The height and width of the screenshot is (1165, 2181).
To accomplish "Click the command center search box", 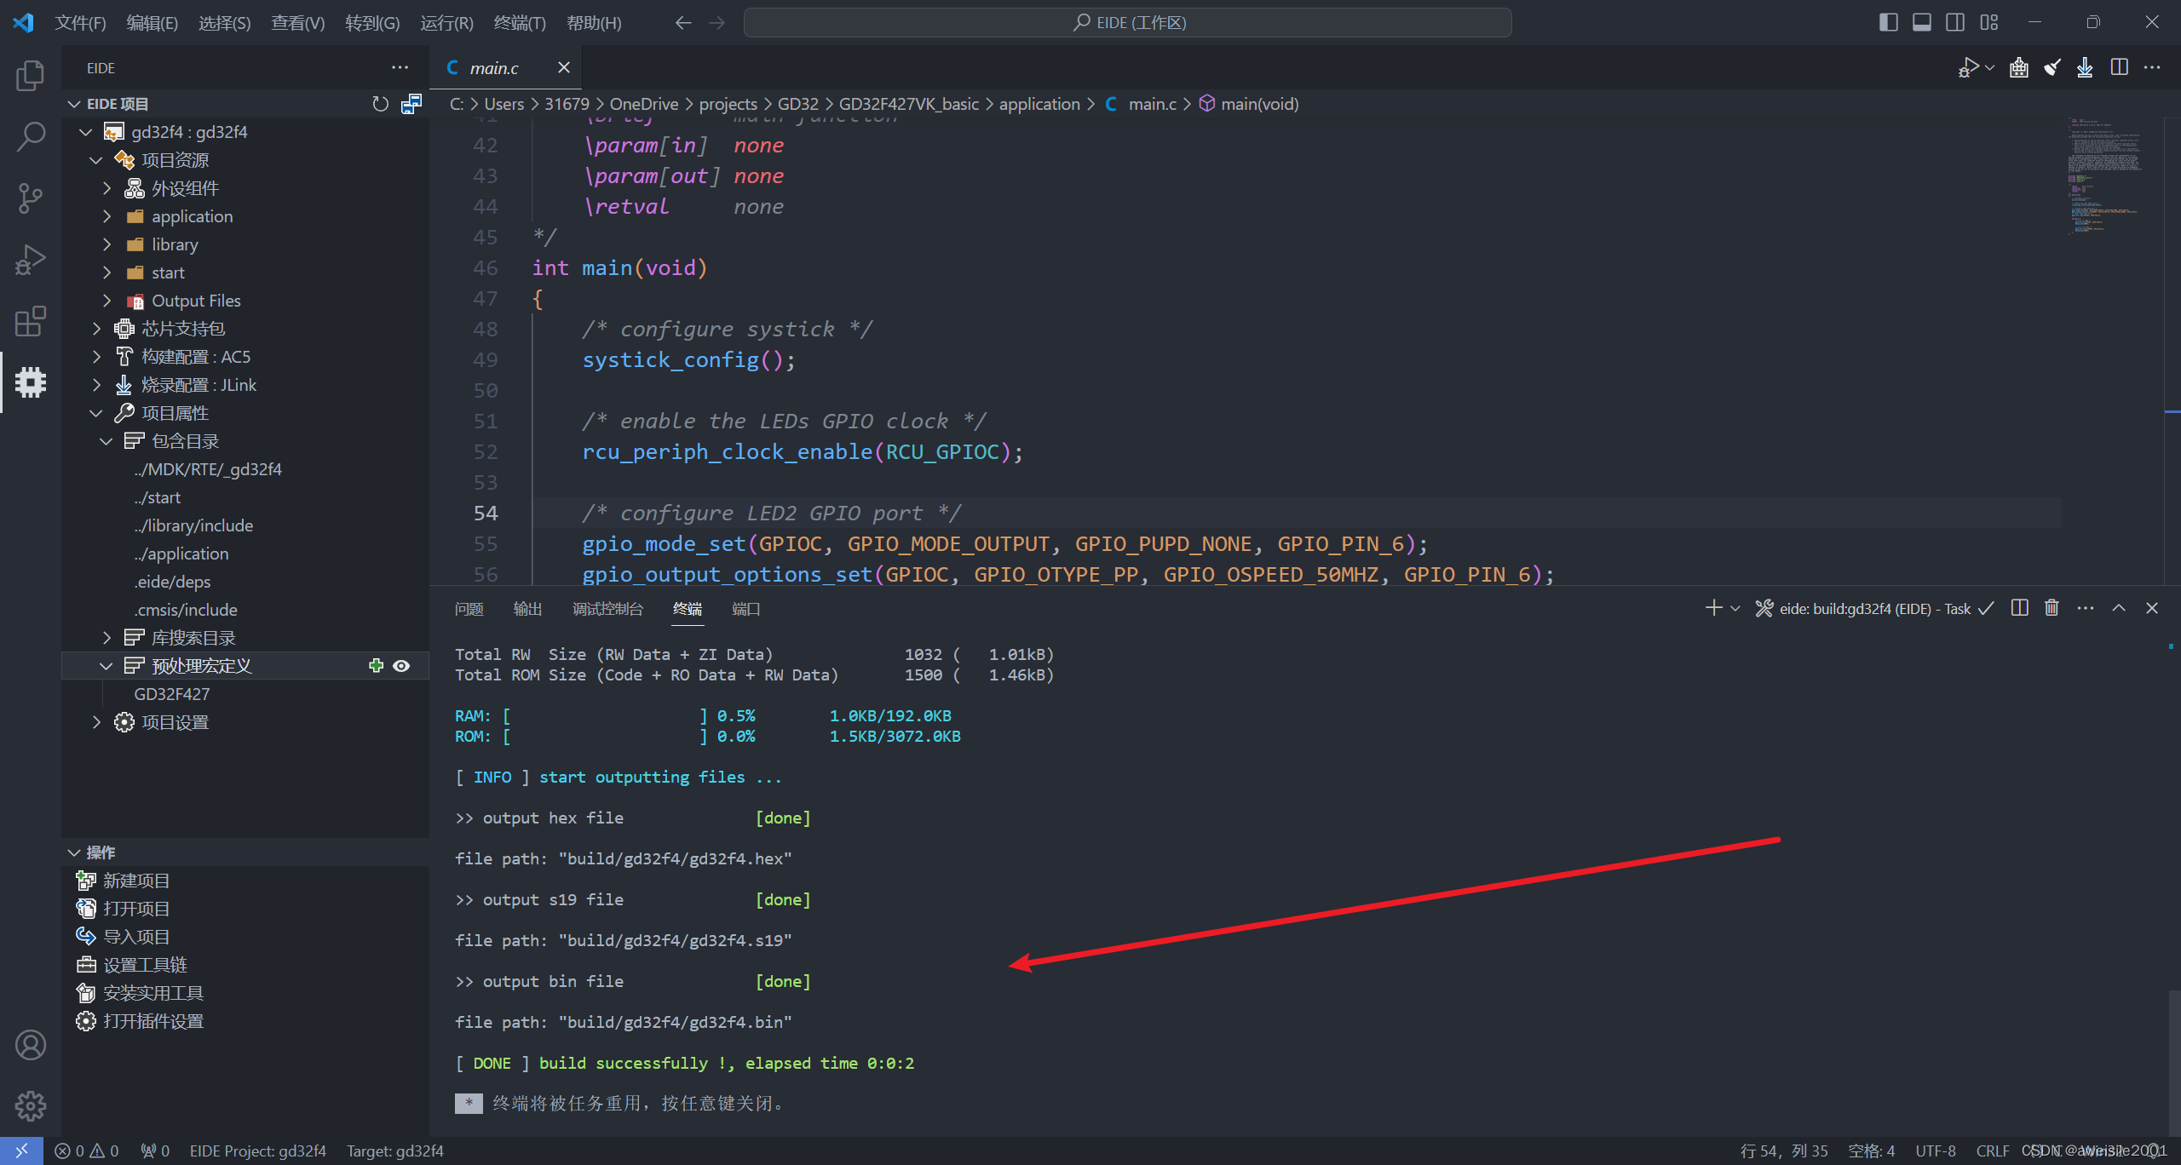I will click(1128, 23).
